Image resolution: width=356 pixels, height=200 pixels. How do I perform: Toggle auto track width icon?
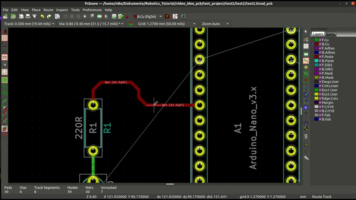click(131, 24)
